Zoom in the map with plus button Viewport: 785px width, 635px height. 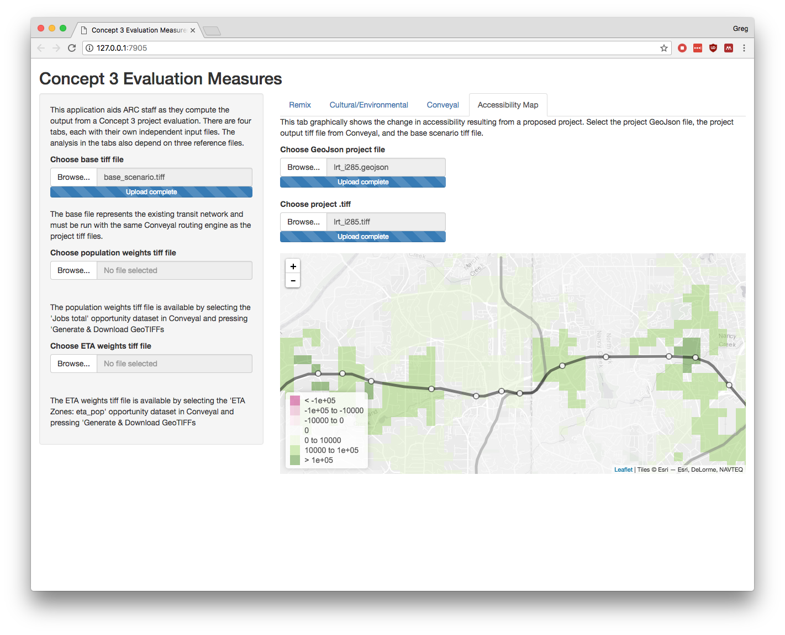(293, 266)
